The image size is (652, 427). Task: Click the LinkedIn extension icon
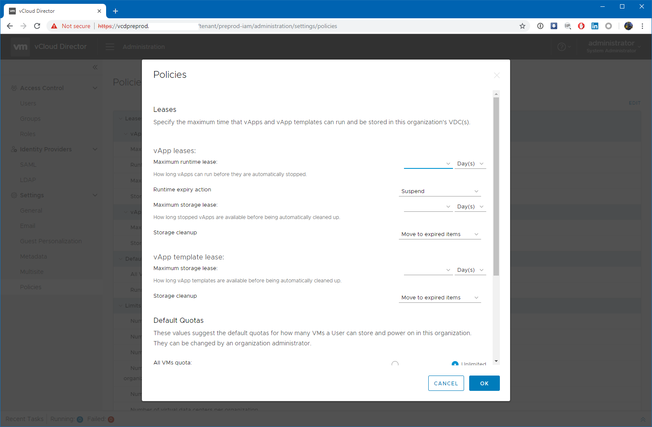595,26
